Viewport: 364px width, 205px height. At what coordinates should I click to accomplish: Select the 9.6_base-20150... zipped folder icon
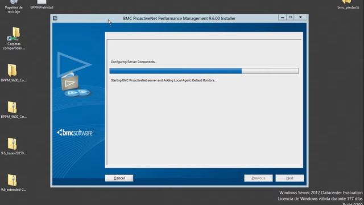[14, 146]
